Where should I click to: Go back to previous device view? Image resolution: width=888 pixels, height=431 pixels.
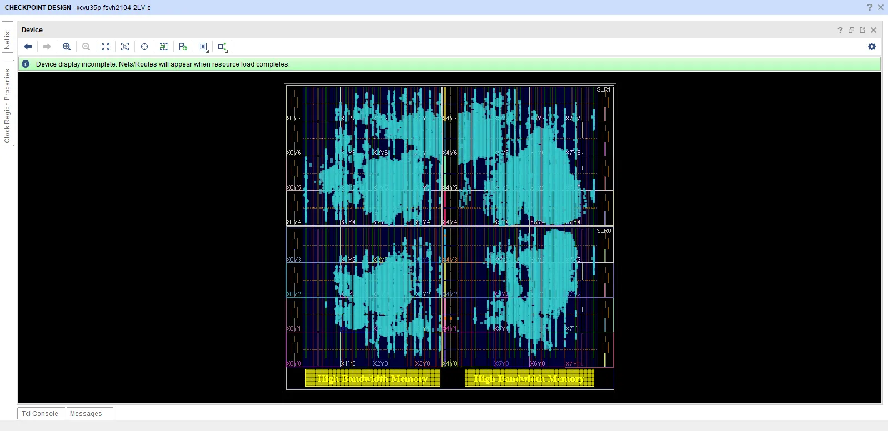pyautogui.click(x=28, y=47)
